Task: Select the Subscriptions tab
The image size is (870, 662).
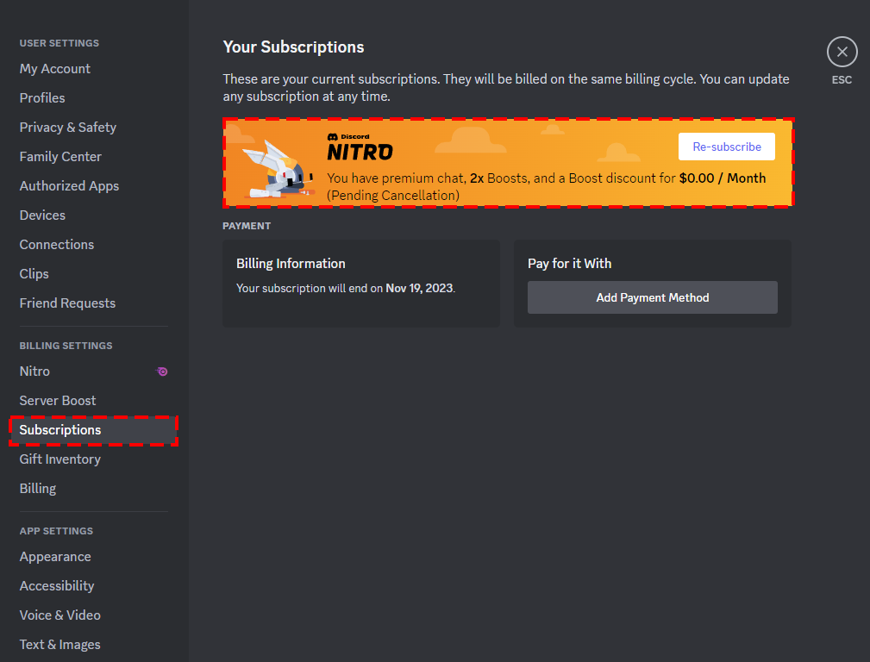Action: (x=59, y=429)
